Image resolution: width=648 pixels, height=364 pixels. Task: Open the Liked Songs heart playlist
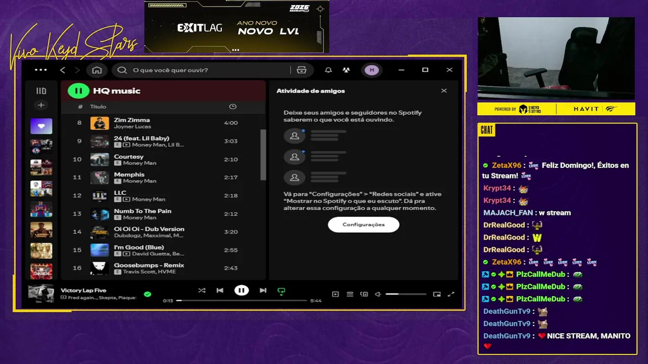click(x=41, y=126)
